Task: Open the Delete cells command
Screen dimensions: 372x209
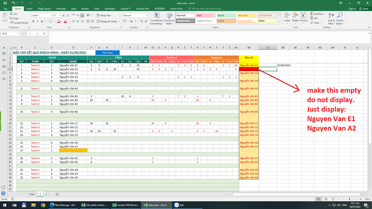Action: (295, 19)
